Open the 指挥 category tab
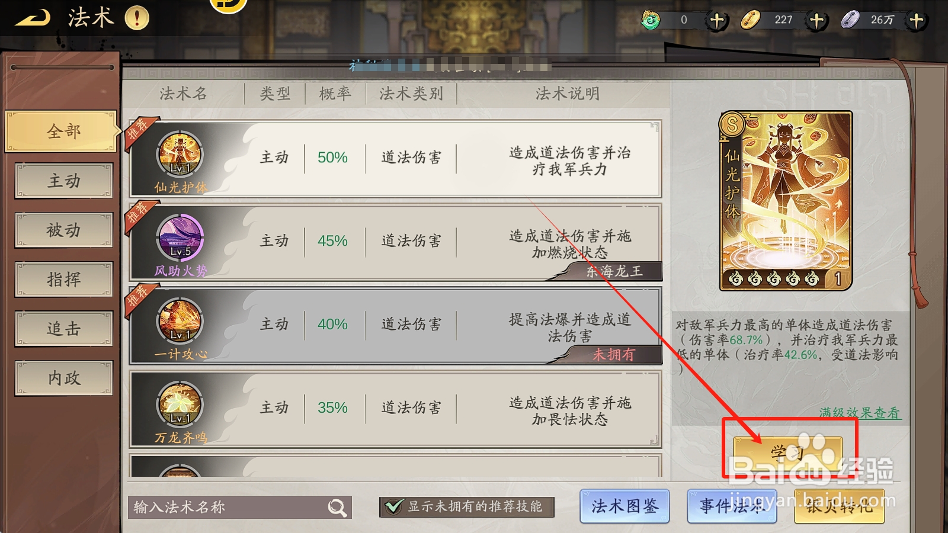This screenshot has height=533, width=948. 64,279
